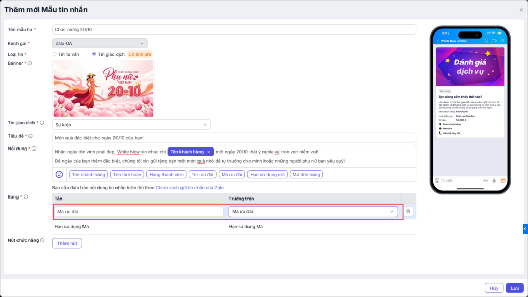This screenshot has width=528, height=297.
Task: Click the Mã ưu đãi name input in table
Action: (x=139, y=211)
